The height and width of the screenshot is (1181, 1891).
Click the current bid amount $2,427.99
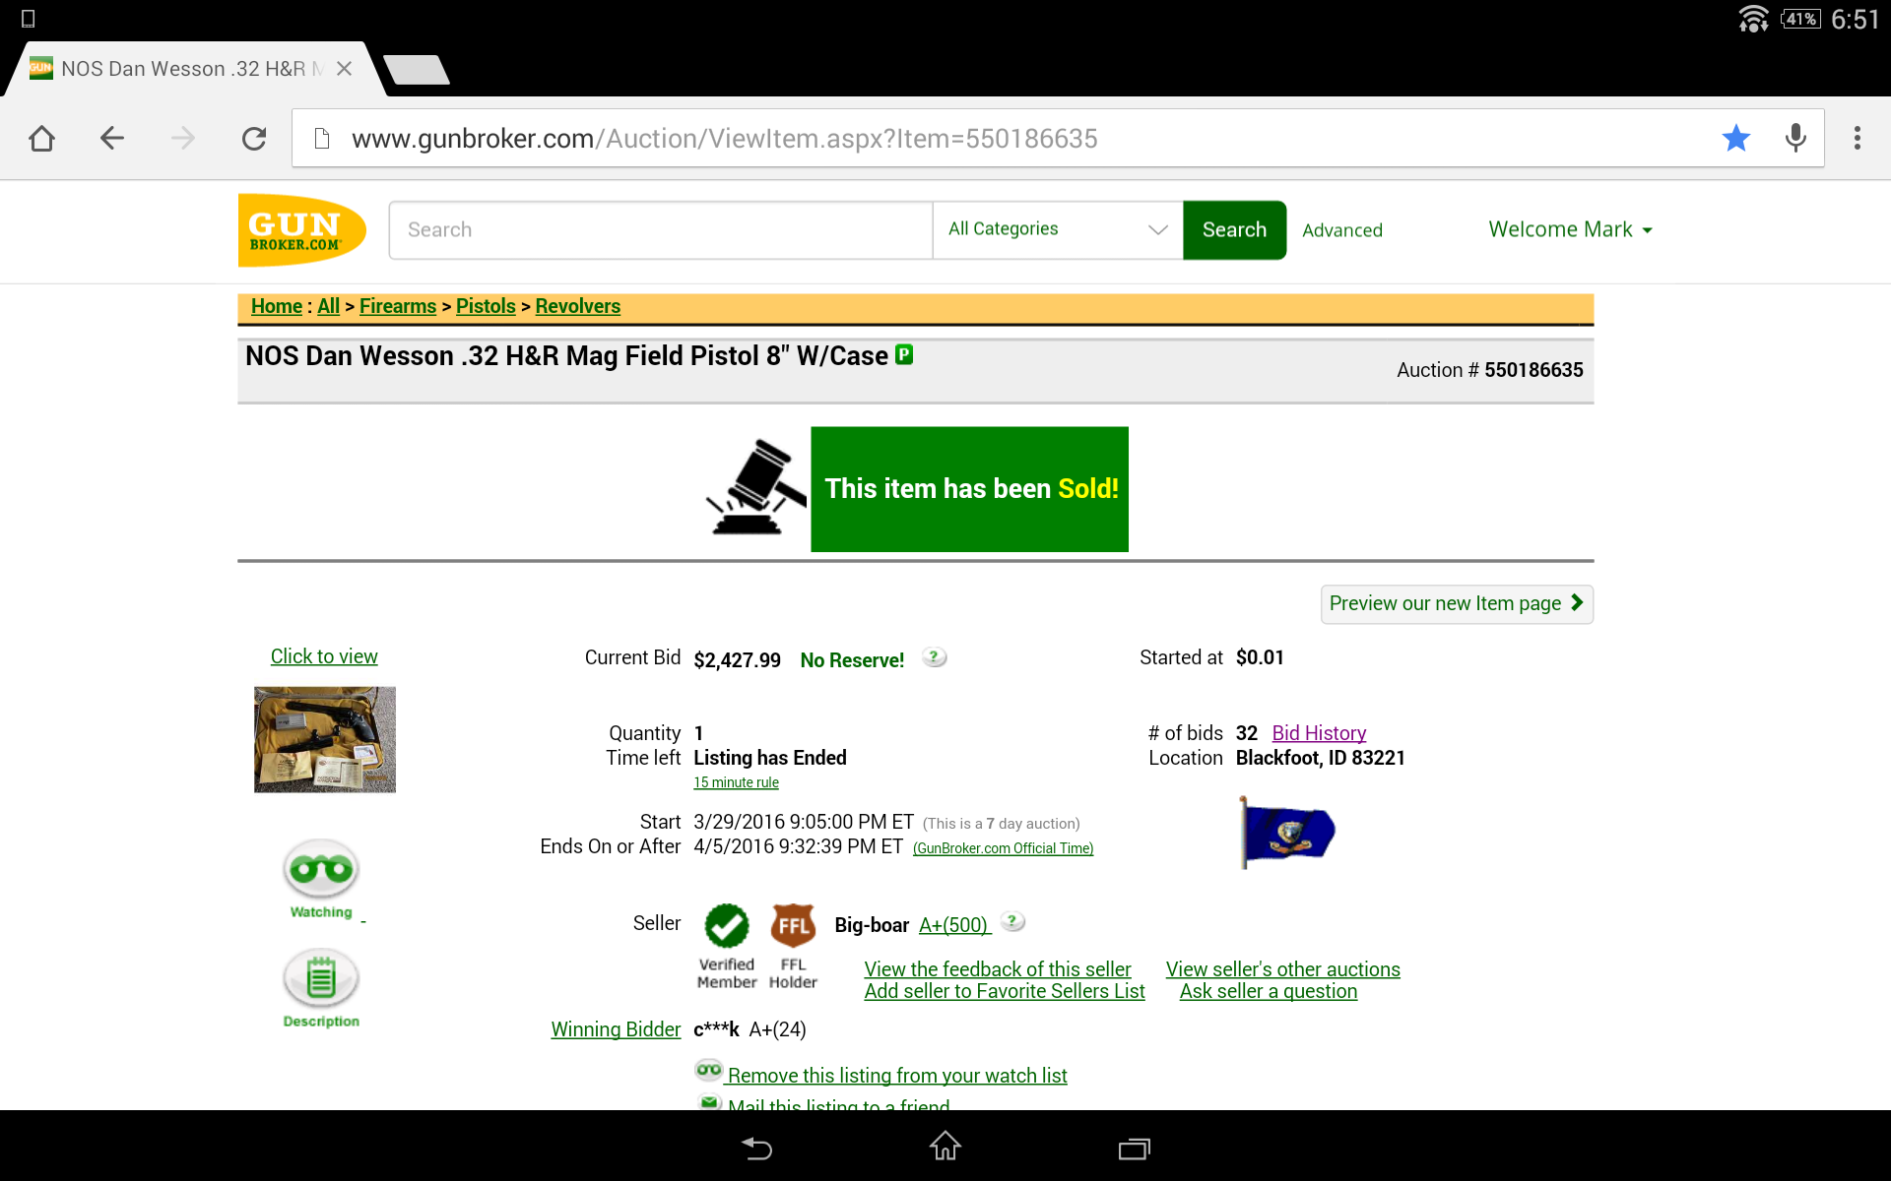(737, 660)
